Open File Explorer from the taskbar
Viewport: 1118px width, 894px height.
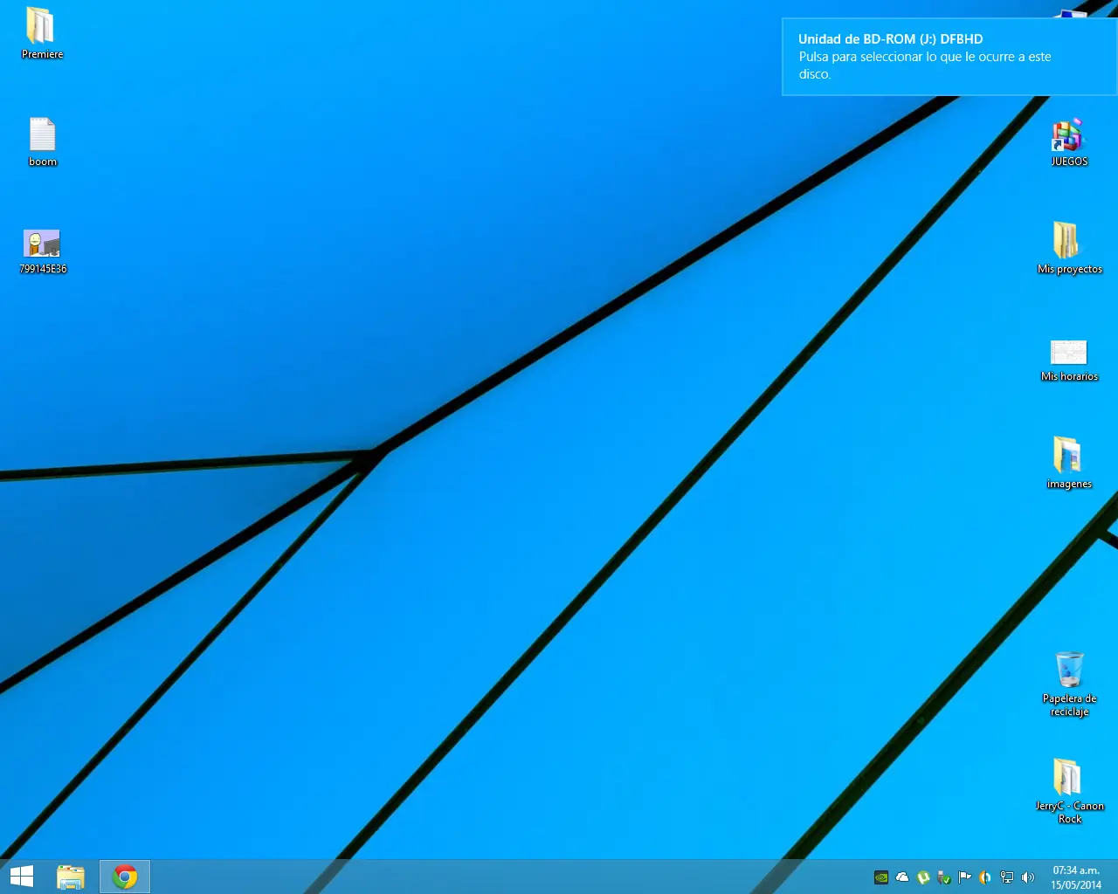tap(71, 877)
